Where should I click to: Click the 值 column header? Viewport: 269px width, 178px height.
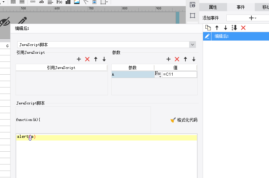(x=176, y=68)
